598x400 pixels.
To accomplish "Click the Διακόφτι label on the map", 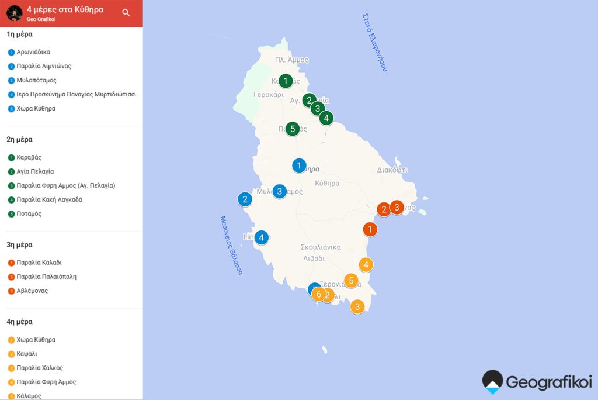I will (392, 170).
